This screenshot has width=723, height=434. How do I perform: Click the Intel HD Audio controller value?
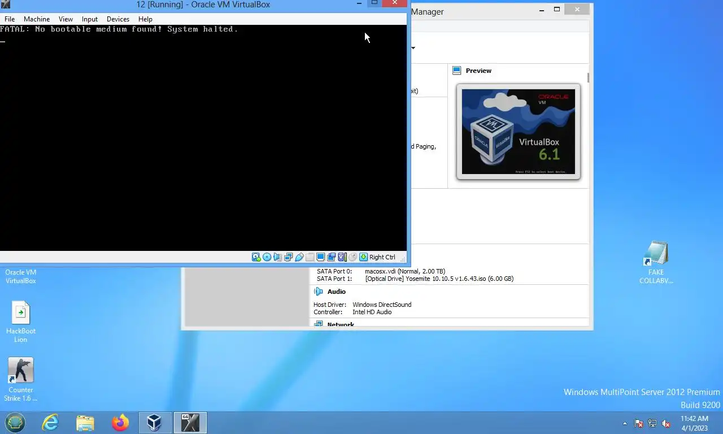(372, 312)
